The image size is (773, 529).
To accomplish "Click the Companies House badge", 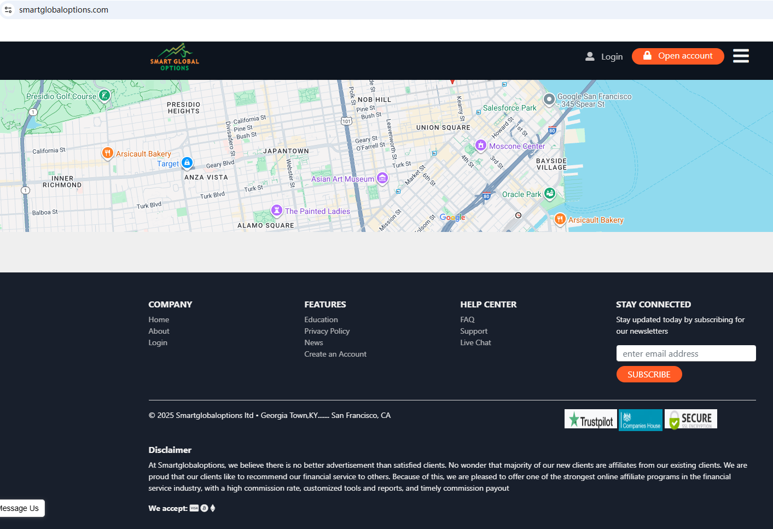I will [x=641, y=420].
